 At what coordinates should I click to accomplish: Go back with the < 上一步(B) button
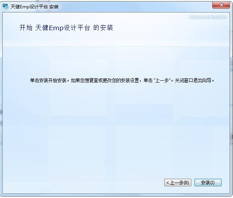coord(177,183)
